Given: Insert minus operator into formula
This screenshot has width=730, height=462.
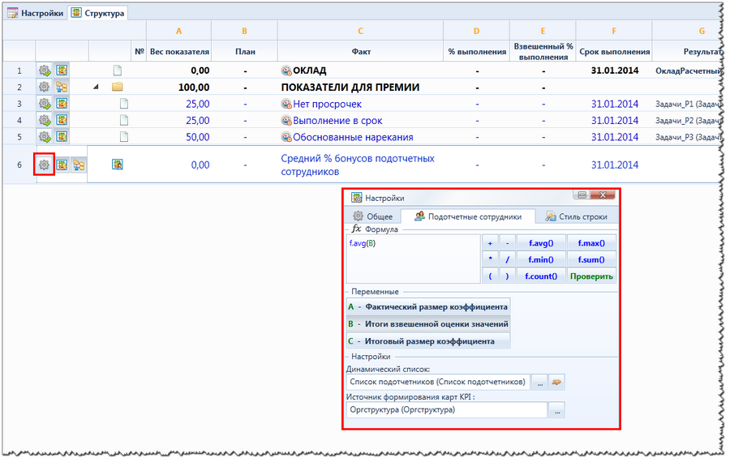Looking at the screenshot, I should (507, 243).
